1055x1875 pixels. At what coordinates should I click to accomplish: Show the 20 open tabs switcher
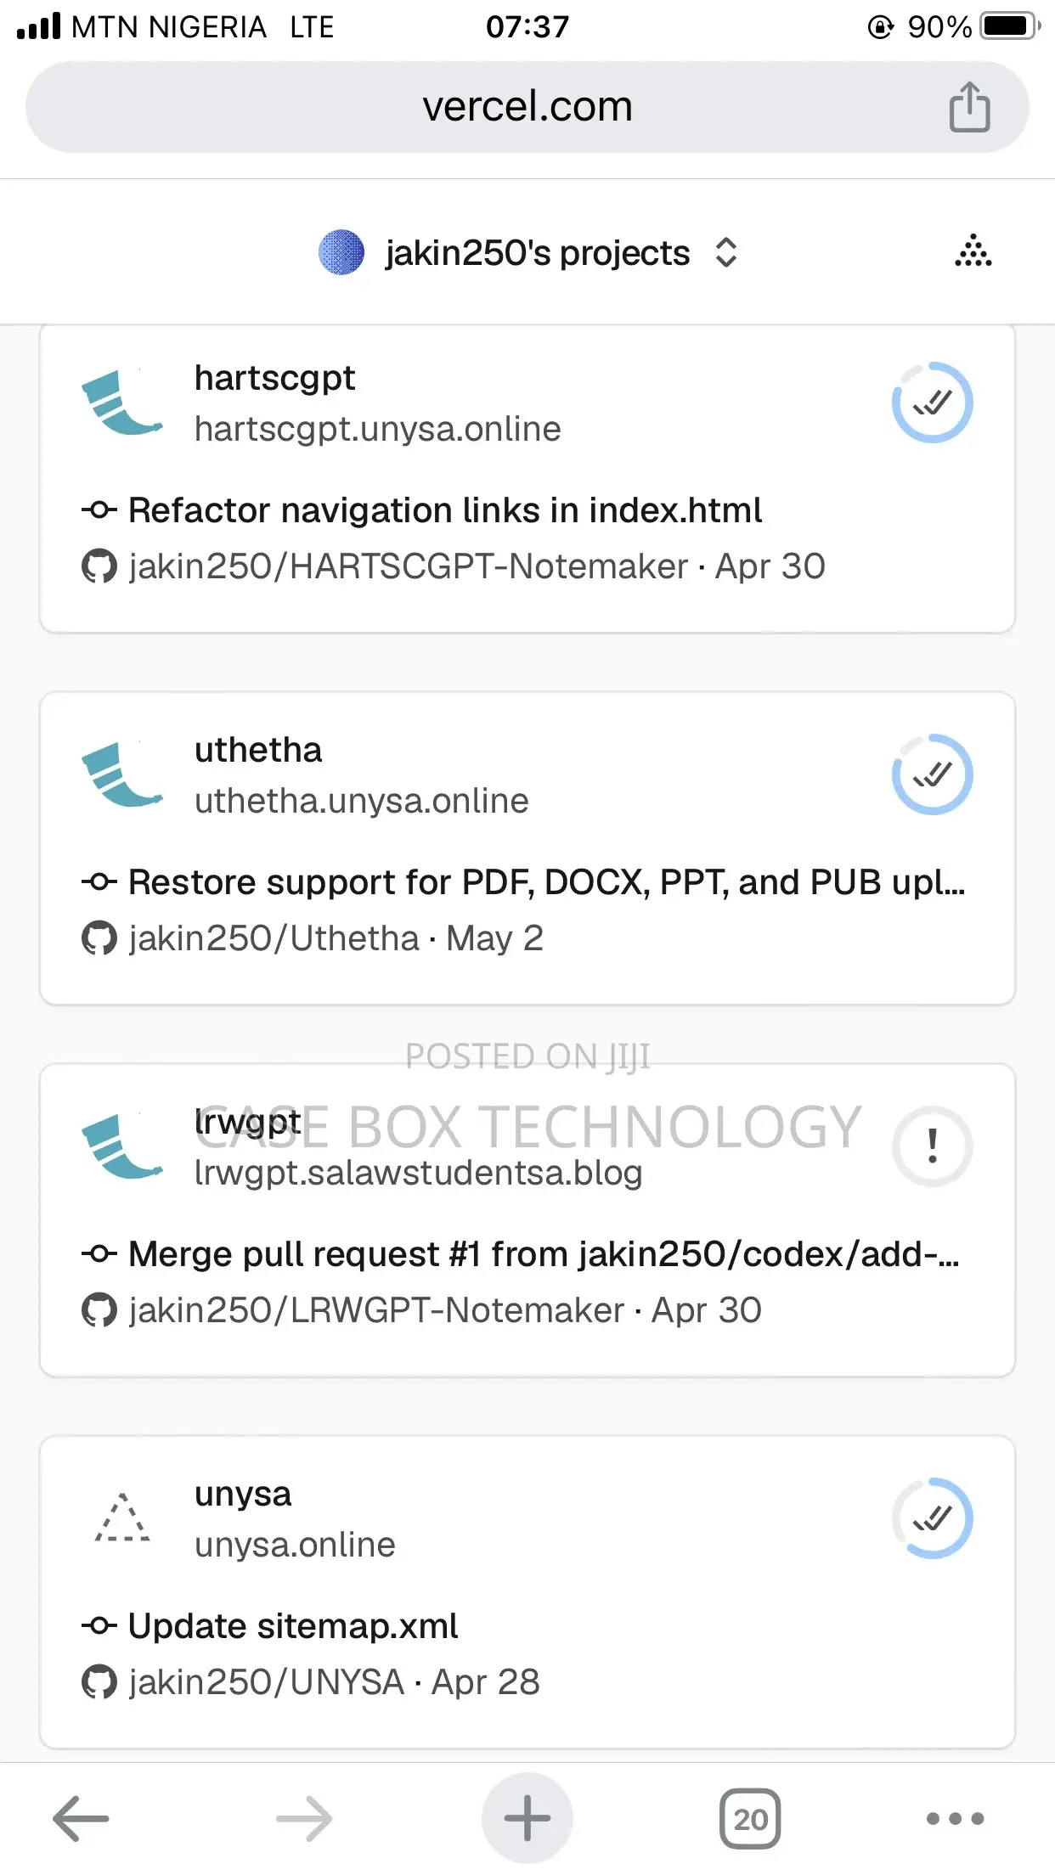[750, 1819]
